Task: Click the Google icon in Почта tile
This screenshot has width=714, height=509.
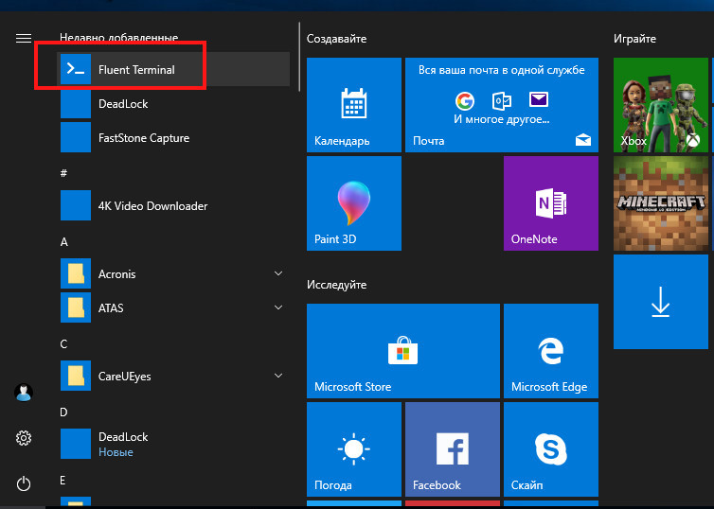Action: pyautogui.click(x=464, y=100)
